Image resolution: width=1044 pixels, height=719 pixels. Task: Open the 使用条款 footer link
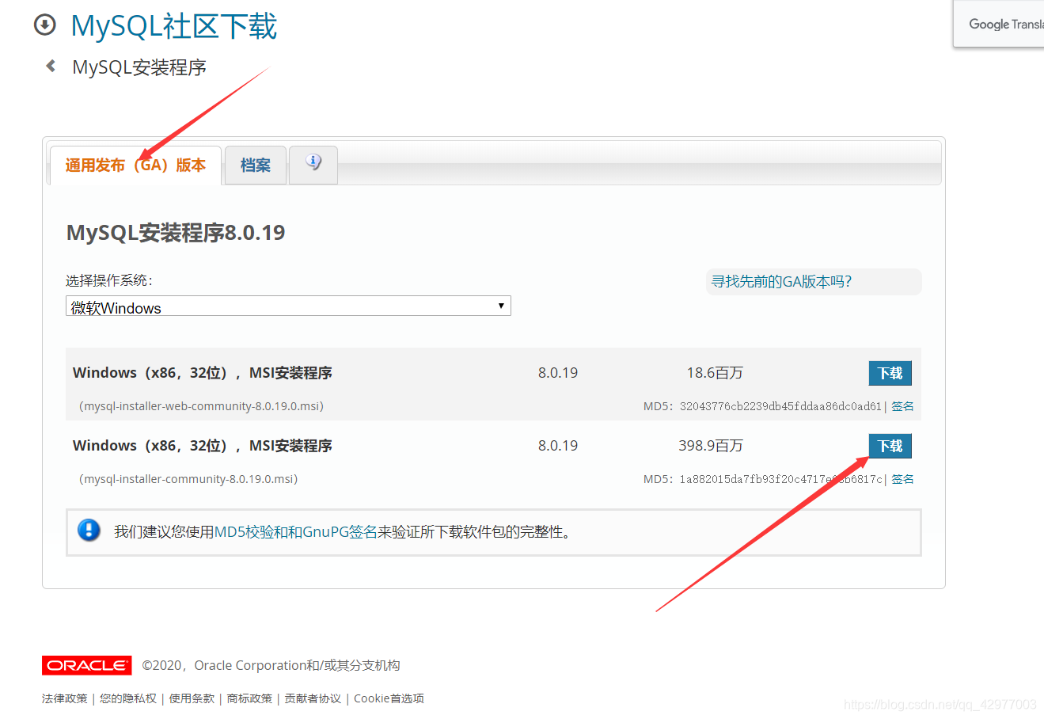[x=192, y=698]
